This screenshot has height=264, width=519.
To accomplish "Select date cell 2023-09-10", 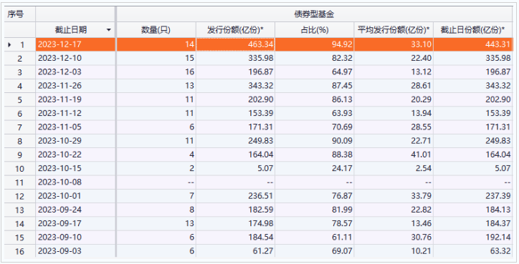I will pyautogui.click(x=75, y=238).
